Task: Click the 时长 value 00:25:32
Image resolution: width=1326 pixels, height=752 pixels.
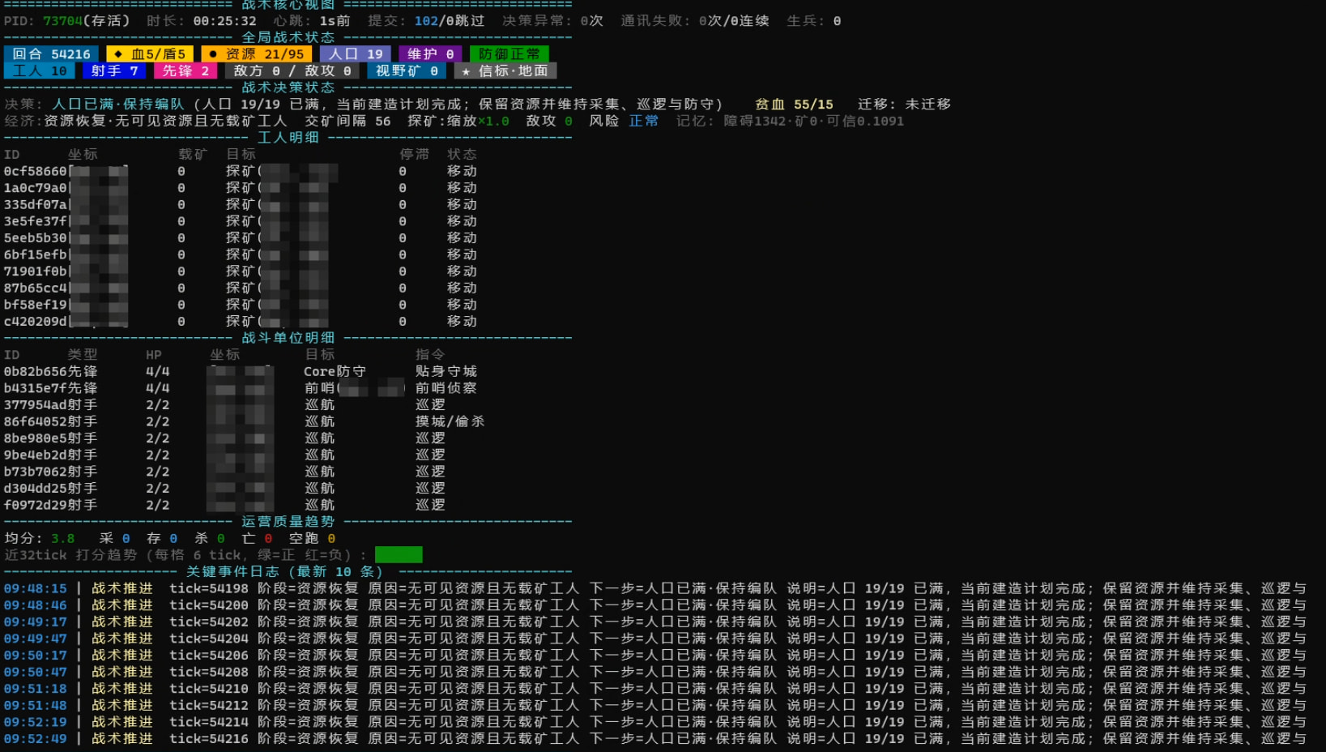Action: 224,21
